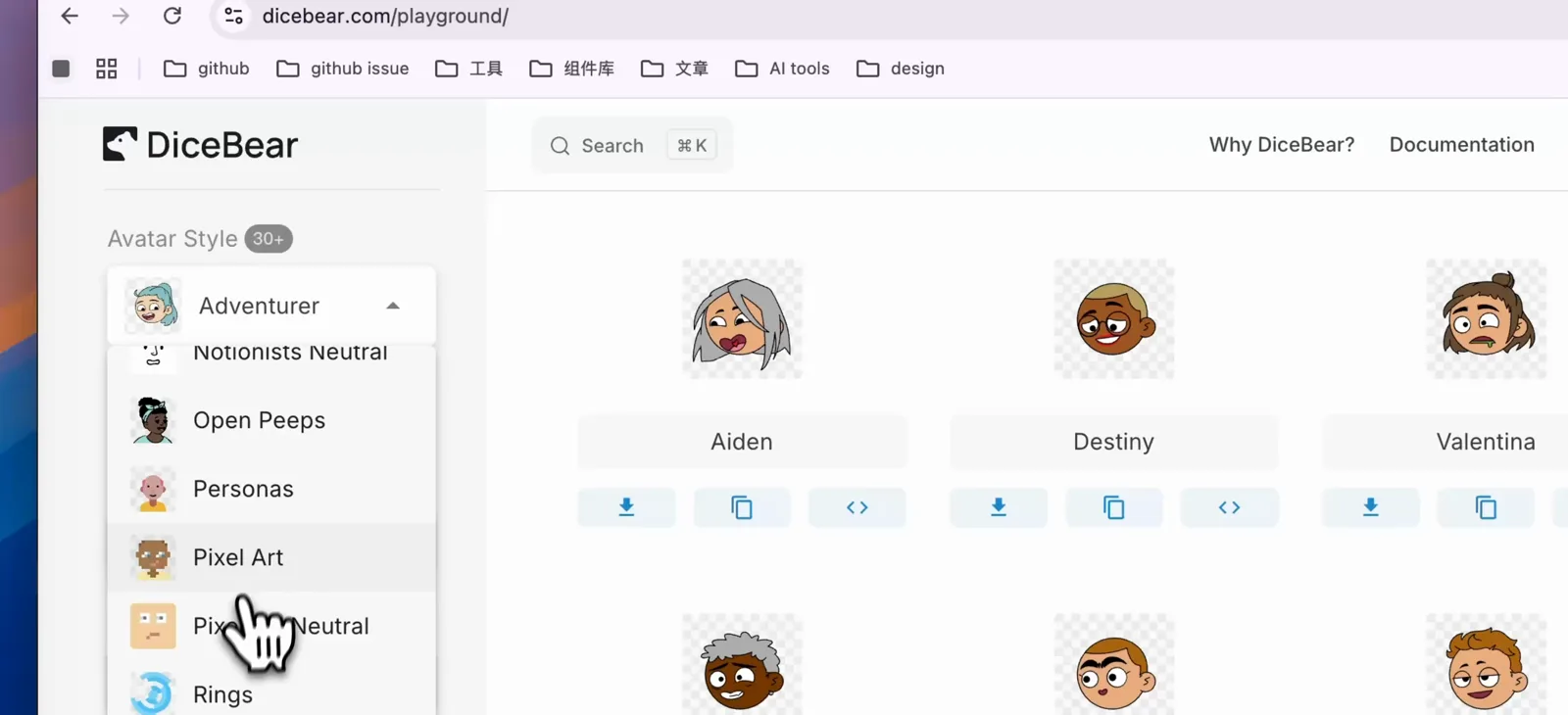Click the Aiden avatar image

click(x=742, y=319)
